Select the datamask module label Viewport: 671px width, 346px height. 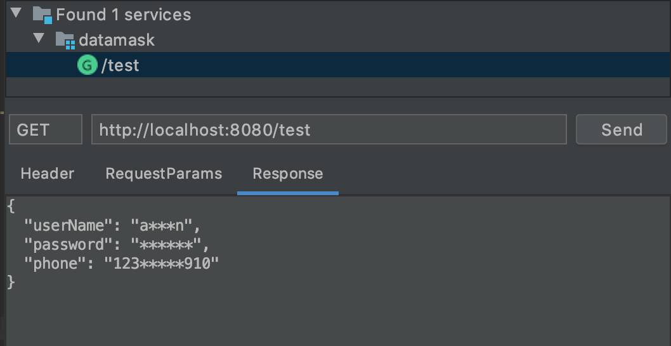[117, 40]
